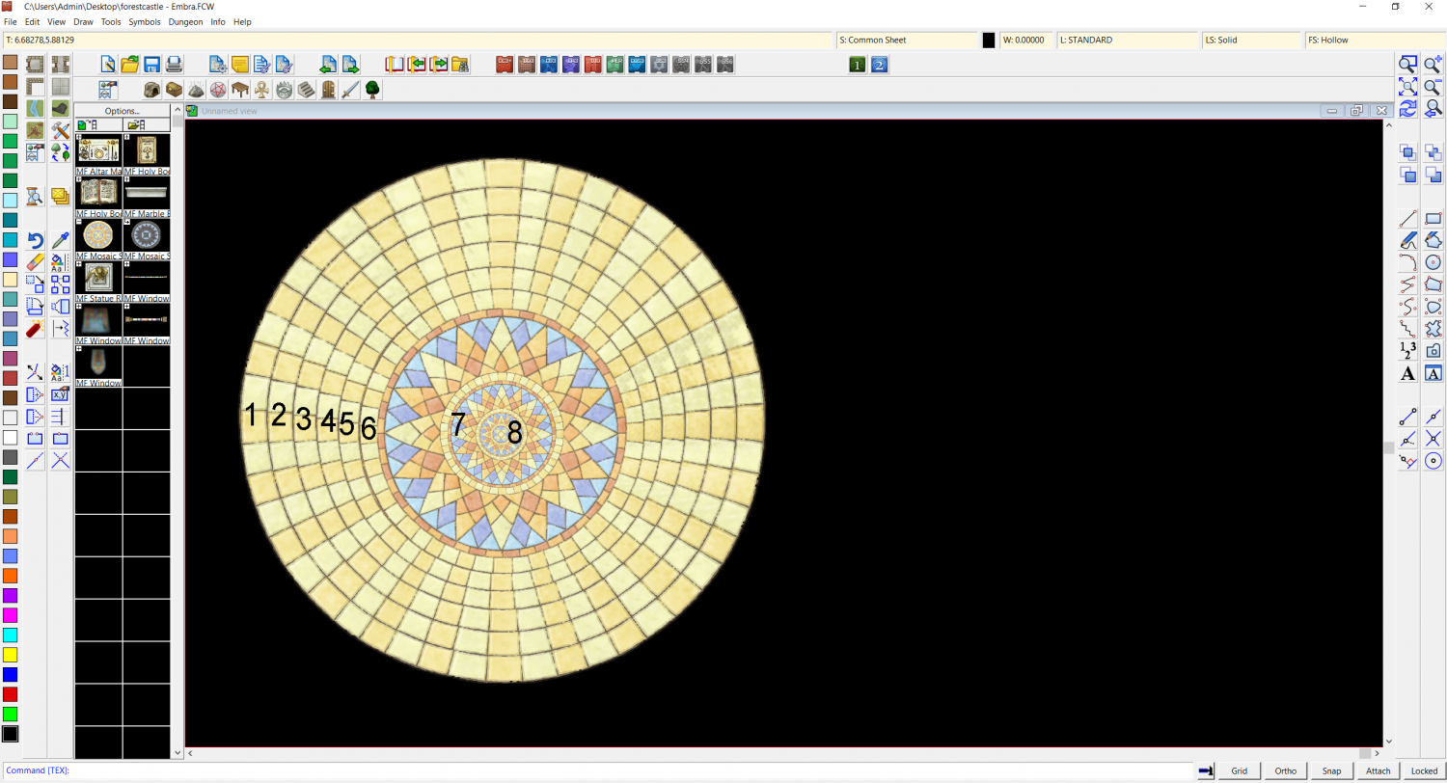Image resolution: width=1447 pixels, height=783 pixels.
Task: Open the Symbols menu
Action: pos(145,21)
